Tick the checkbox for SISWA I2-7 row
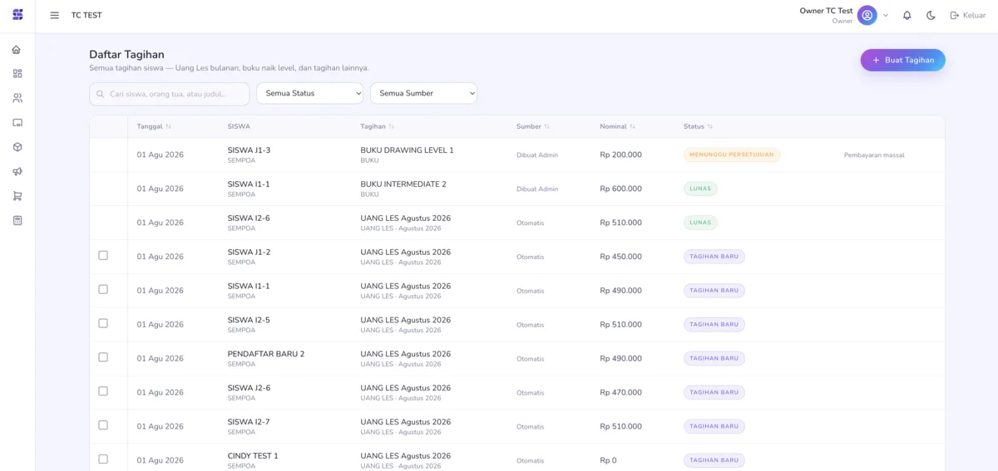Screen dimensions: 998x471 [x=103, y=424]
